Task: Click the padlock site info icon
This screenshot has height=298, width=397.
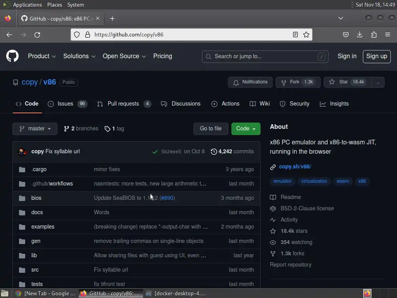Action: pyautogui.click(x=88, y=35)
